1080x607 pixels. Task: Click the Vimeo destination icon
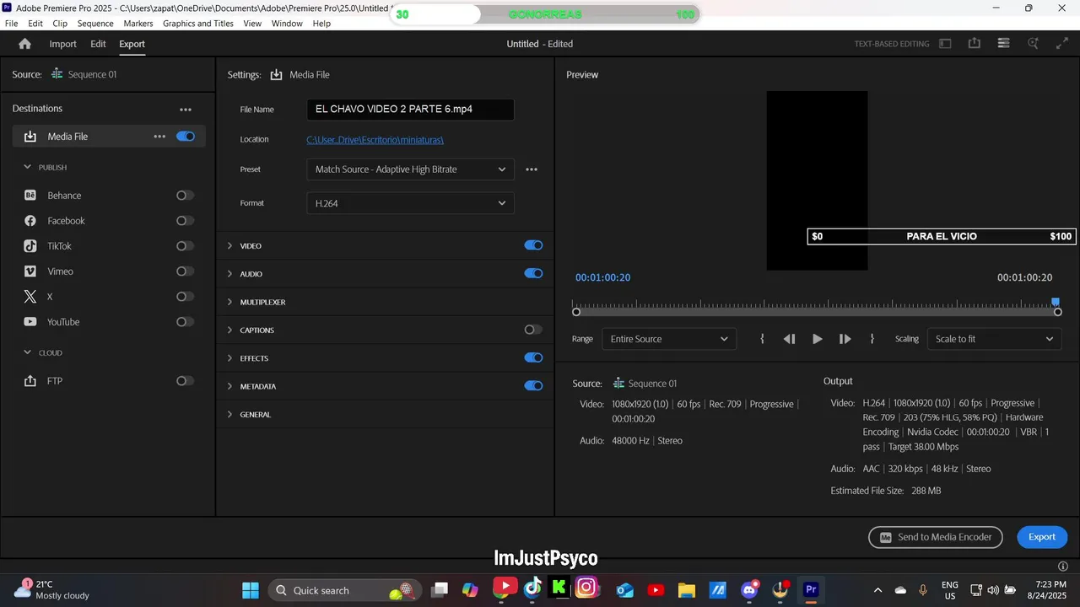30,271
